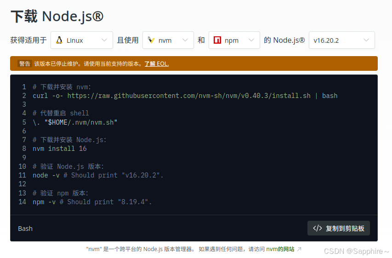This screenshot has width=392, height=258.
Task: Click the "npm -v" command line
Action: pos(92,202)
